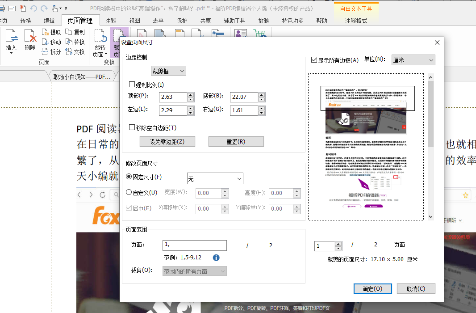
Task: Switch to the 保护 ribbon tab
Action: [x=182, y=21]
